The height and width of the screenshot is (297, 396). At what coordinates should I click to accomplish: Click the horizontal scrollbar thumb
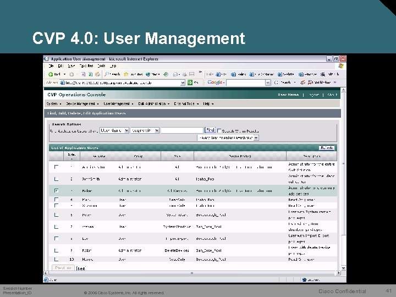point(192,273)
